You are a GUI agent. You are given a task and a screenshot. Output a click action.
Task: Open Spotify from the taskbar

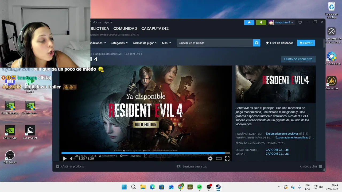coord(199,187)
